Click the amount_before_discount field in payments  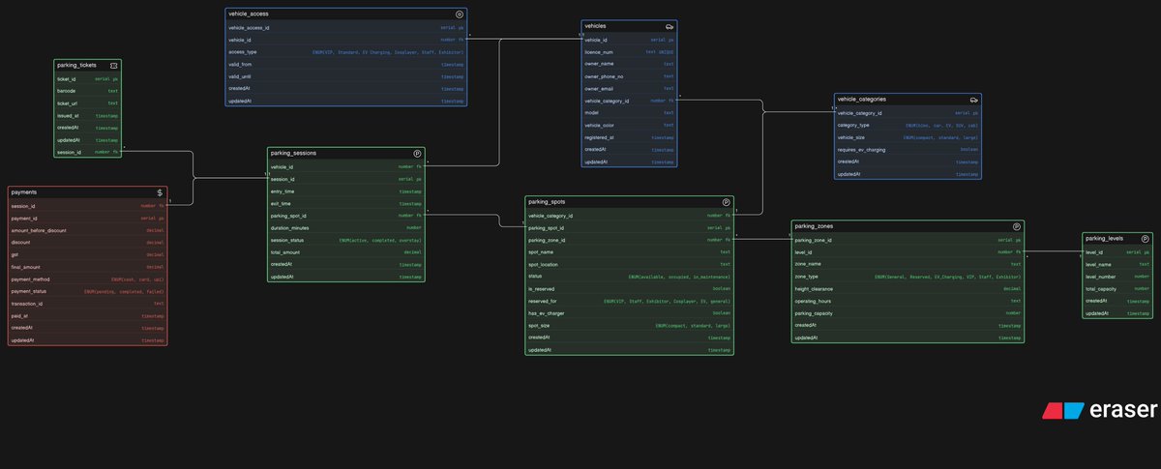pyautogui.click(x=87, y=230)
